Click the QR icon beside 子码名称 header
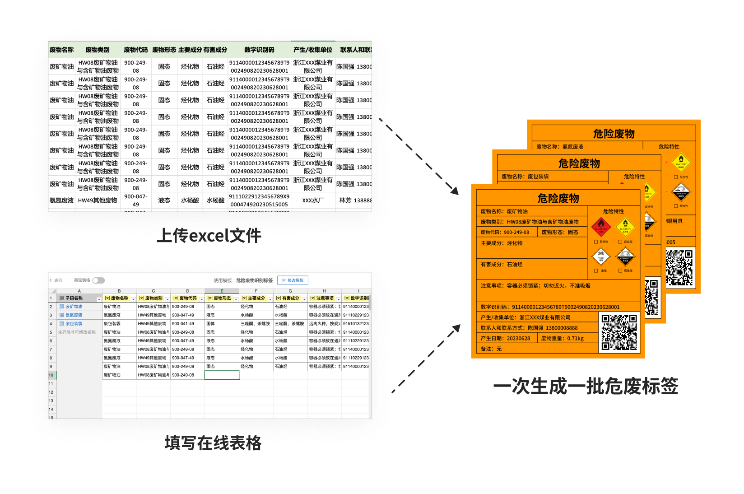 tap(62, 298)
